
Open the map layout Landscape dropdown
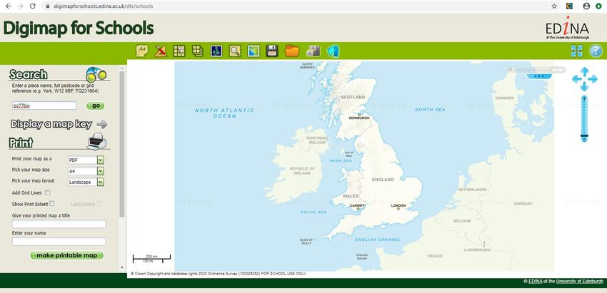coord(86,182)
